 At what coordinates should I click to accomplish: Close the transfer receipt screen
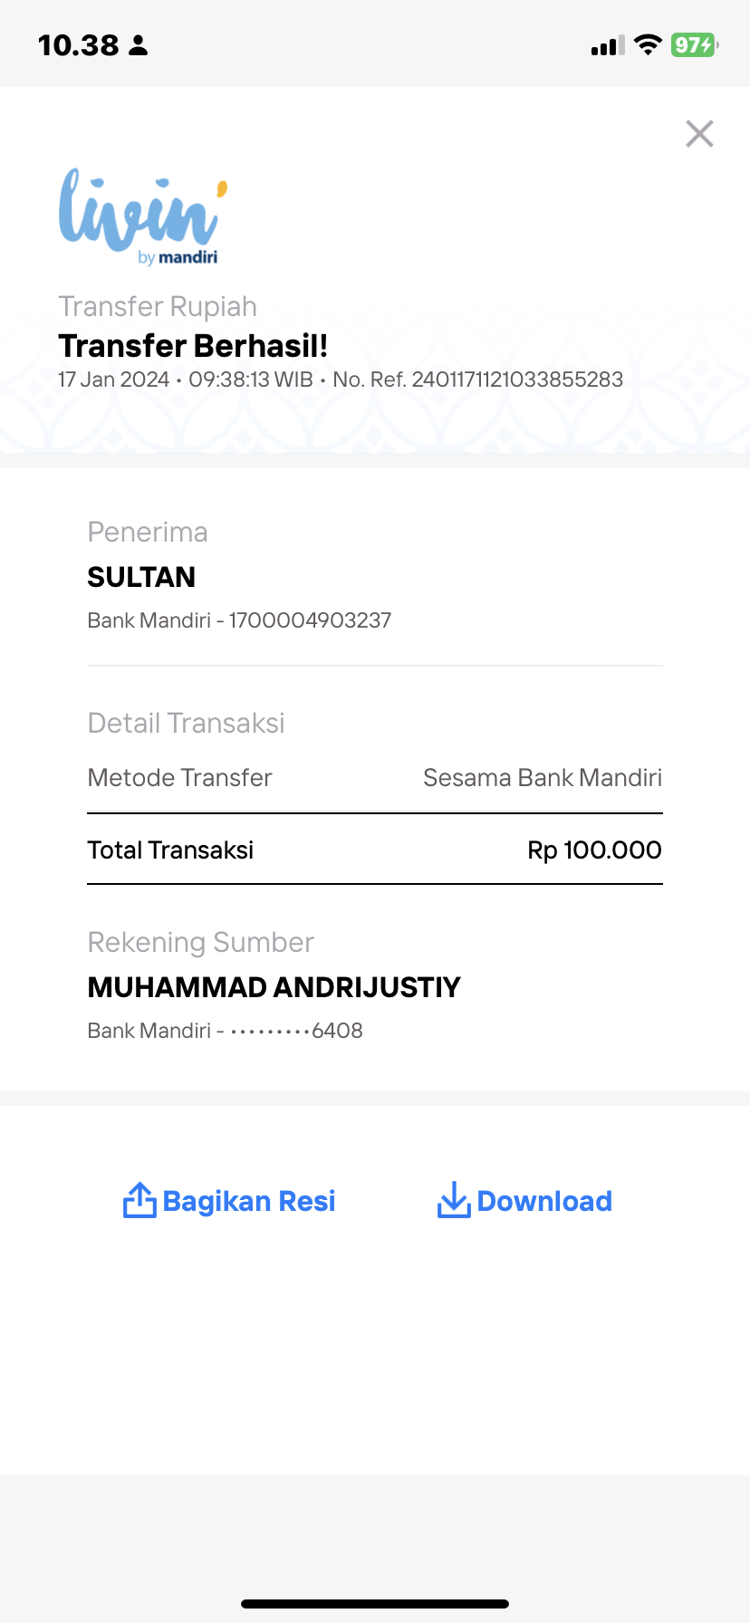pyautogui.click(x=699, y=134)
